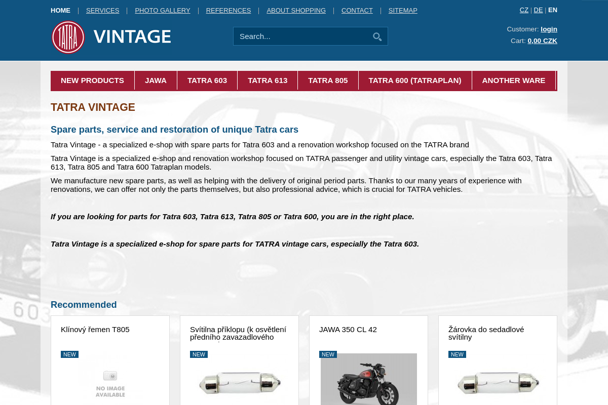Open the CONTACT page
The height and width of the screenshot is (405, 608).
pos(357,10)
